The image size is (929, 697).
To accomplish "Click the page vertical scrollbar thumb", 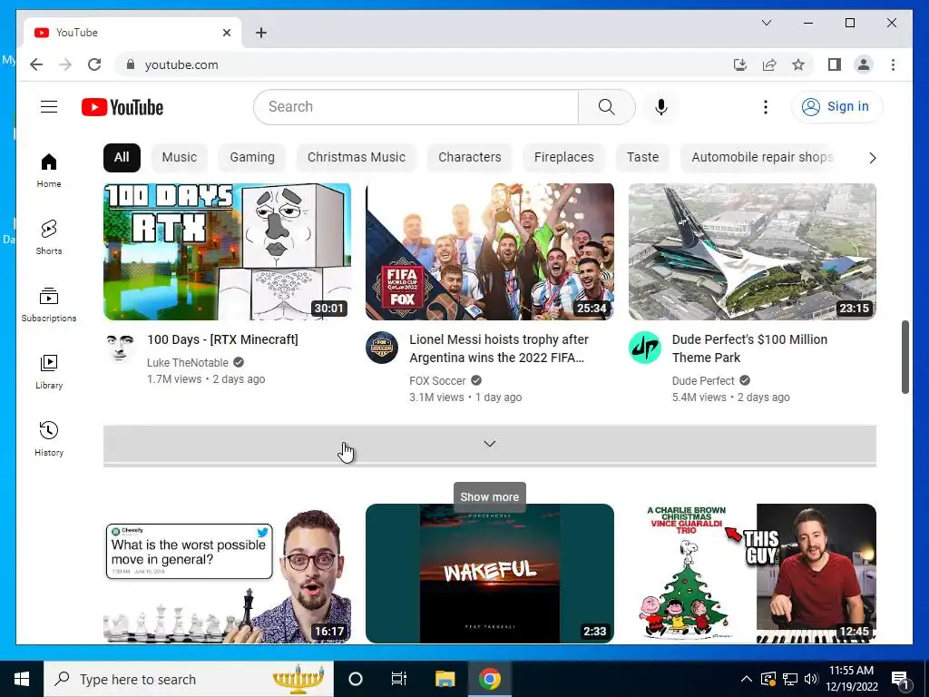I will (905, 357).
